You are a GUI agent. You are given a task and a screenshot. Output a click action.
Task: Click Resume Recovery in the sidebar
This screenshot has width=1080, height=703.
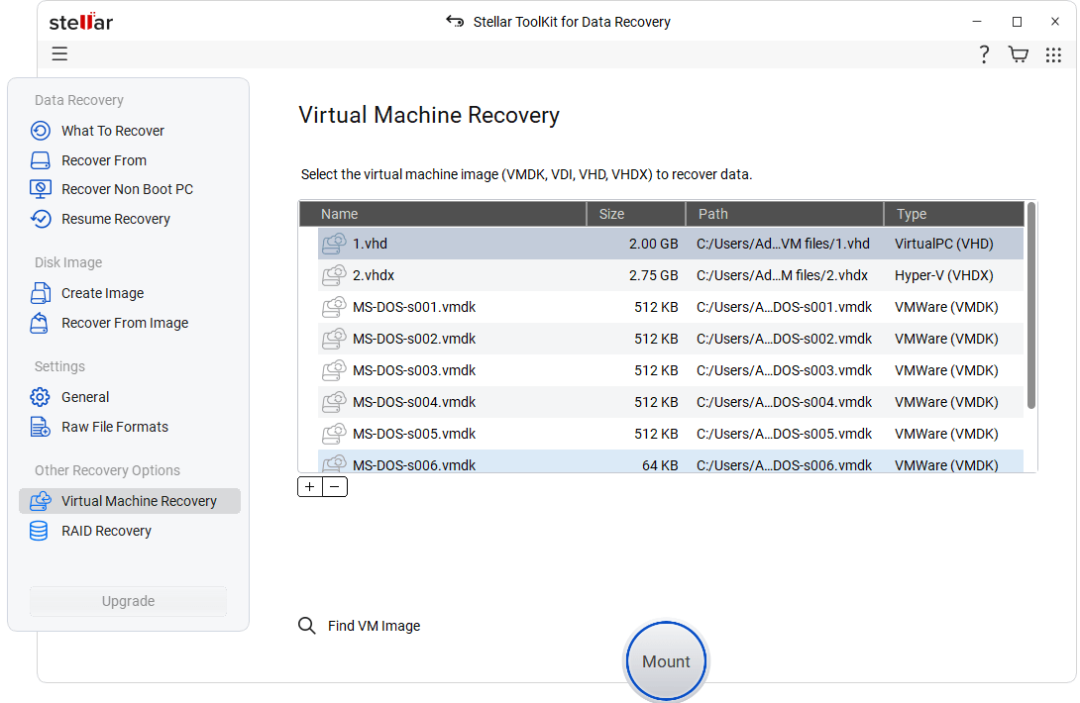[115, 218]
